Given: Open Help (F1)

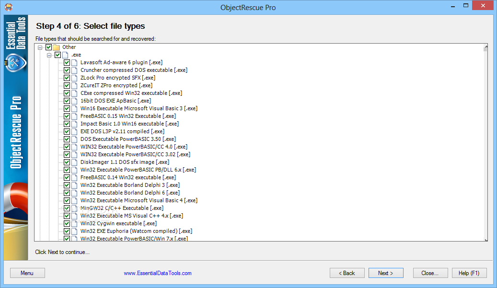Looking at the screenshot, I should point(469,273).
